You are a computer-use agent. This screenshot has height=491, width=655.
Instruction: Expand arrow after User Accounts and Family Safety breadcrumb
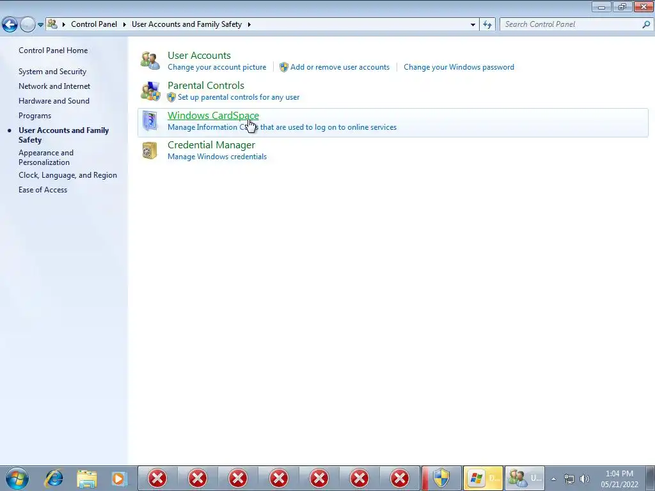249,25
